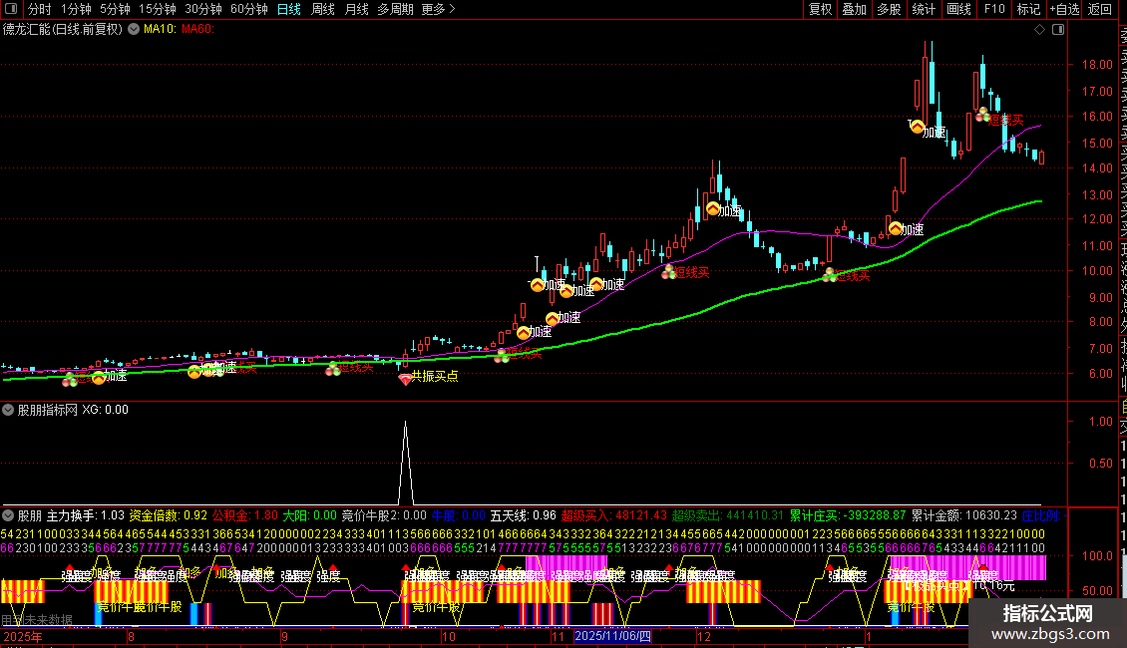
Task: Toggle the left sidebar panel icon
Action: (11, 9)
